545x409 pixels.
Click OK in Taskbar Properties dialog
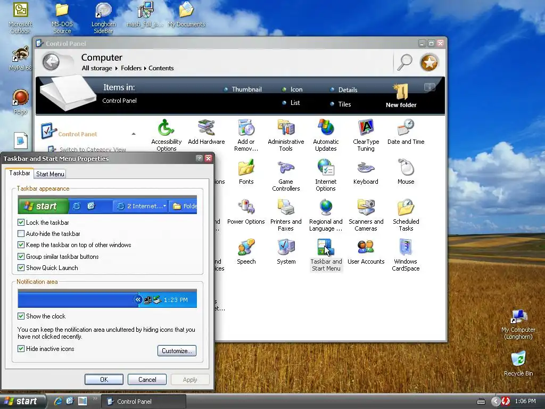(104, 379)
